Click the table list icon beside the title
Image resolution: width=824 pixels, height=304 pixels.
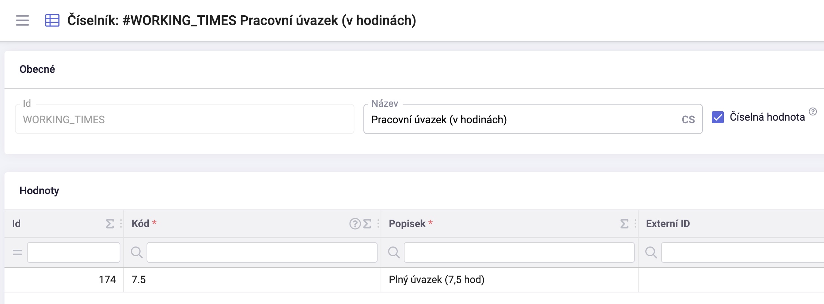click(x=52, y=20)
